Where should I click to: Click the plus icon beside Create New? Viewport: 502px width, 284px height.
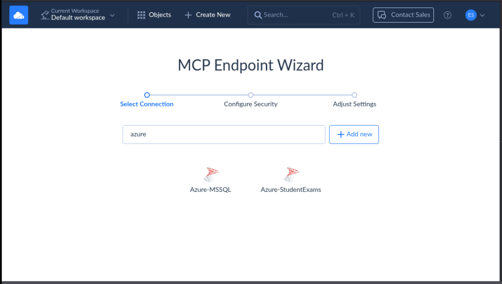click(189, 15)
